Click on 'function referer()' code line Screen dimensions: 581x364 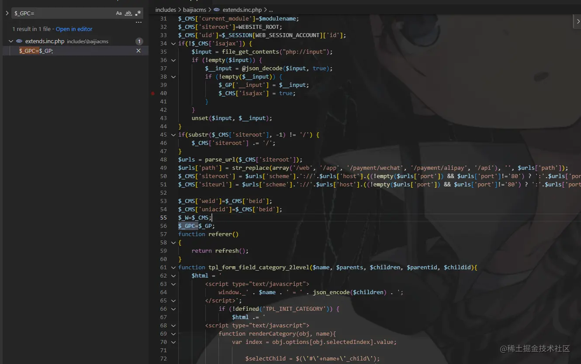[208, 234]
